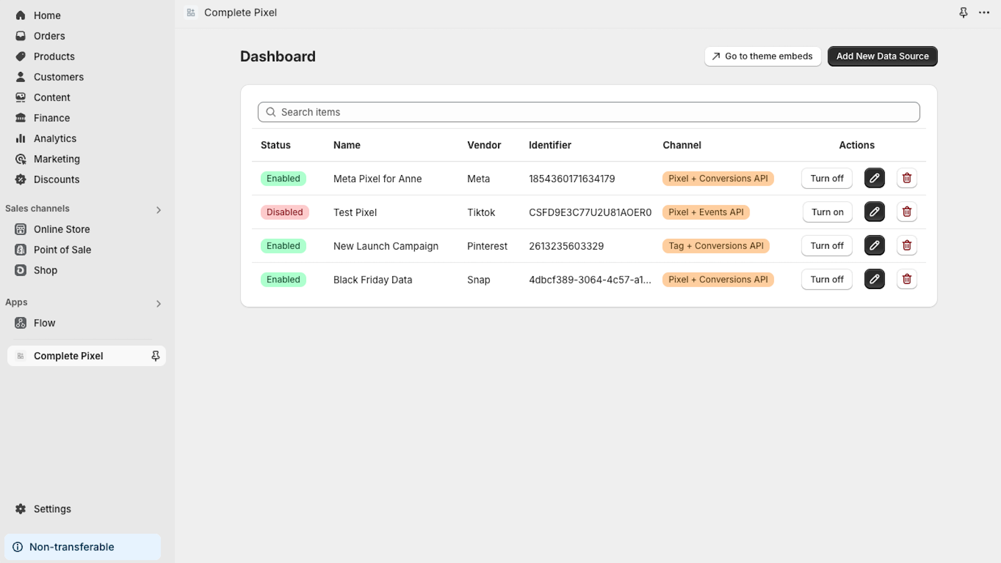The width and height of the screenshot is (1001, 563).
Task: Turn on the Test Pixel
Action: click(827, 211)
